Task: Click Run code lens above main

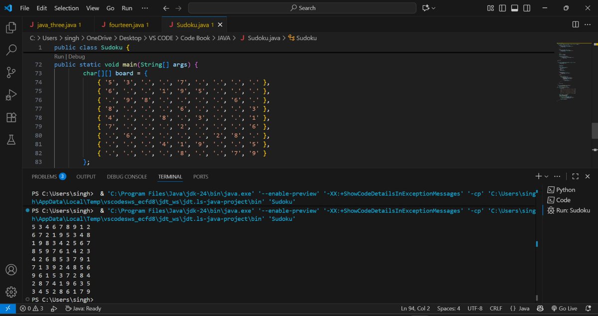Action: (x=59, y=57)
